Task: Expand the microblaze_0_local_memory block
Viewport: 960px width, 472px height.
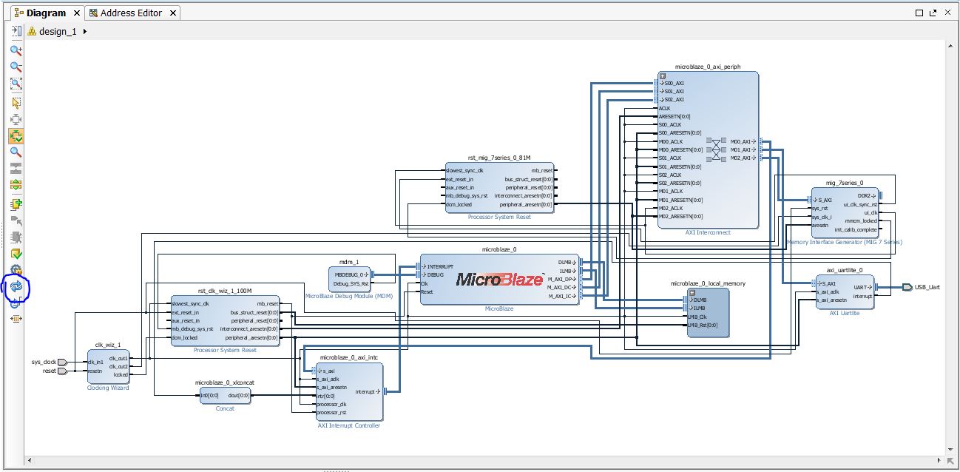Action: click(x=692, y=292)
